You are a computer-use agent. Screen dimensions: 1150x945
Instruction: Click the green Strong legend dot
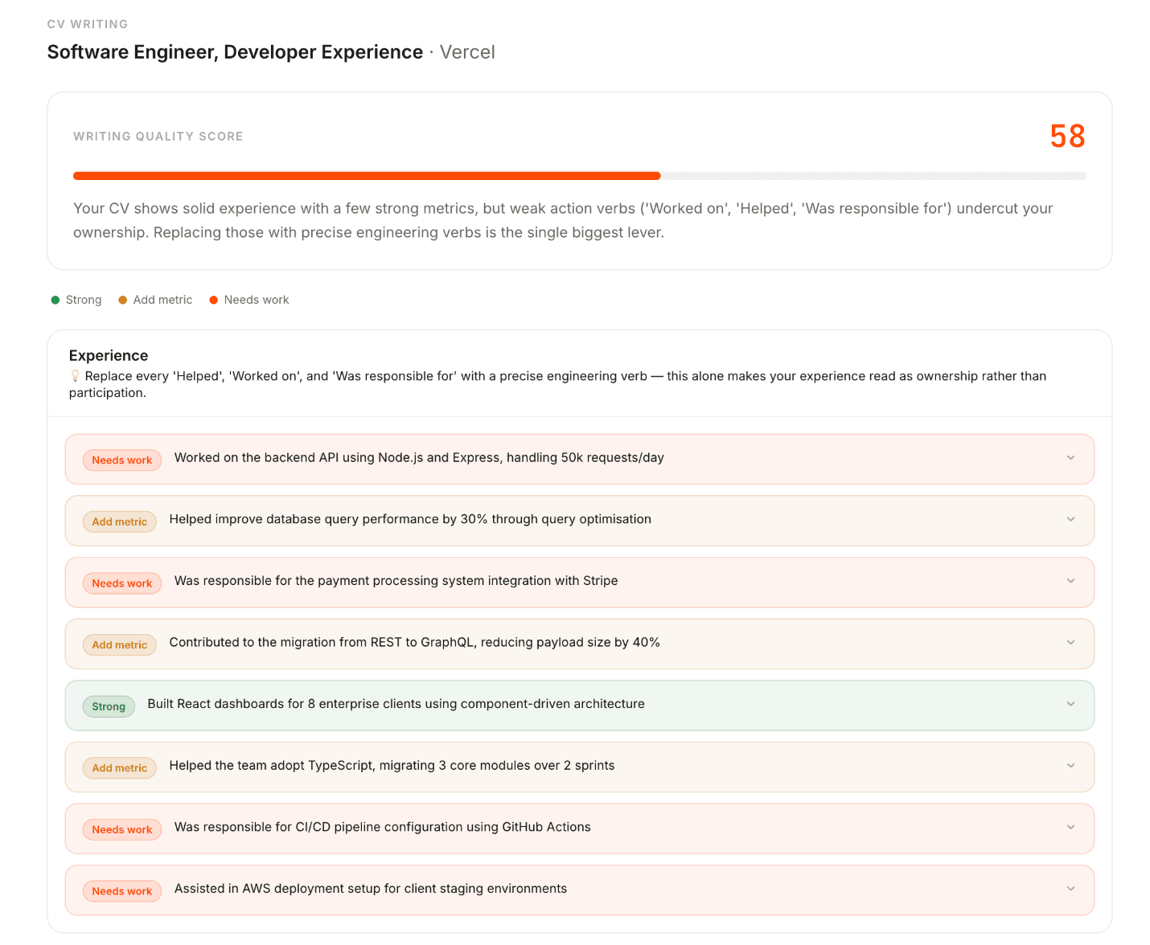[55, 300]
